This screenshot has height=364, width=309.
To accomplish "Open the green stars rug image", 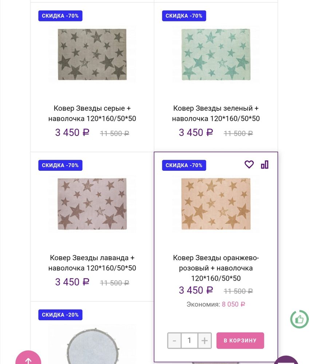I will click(216, 55).
